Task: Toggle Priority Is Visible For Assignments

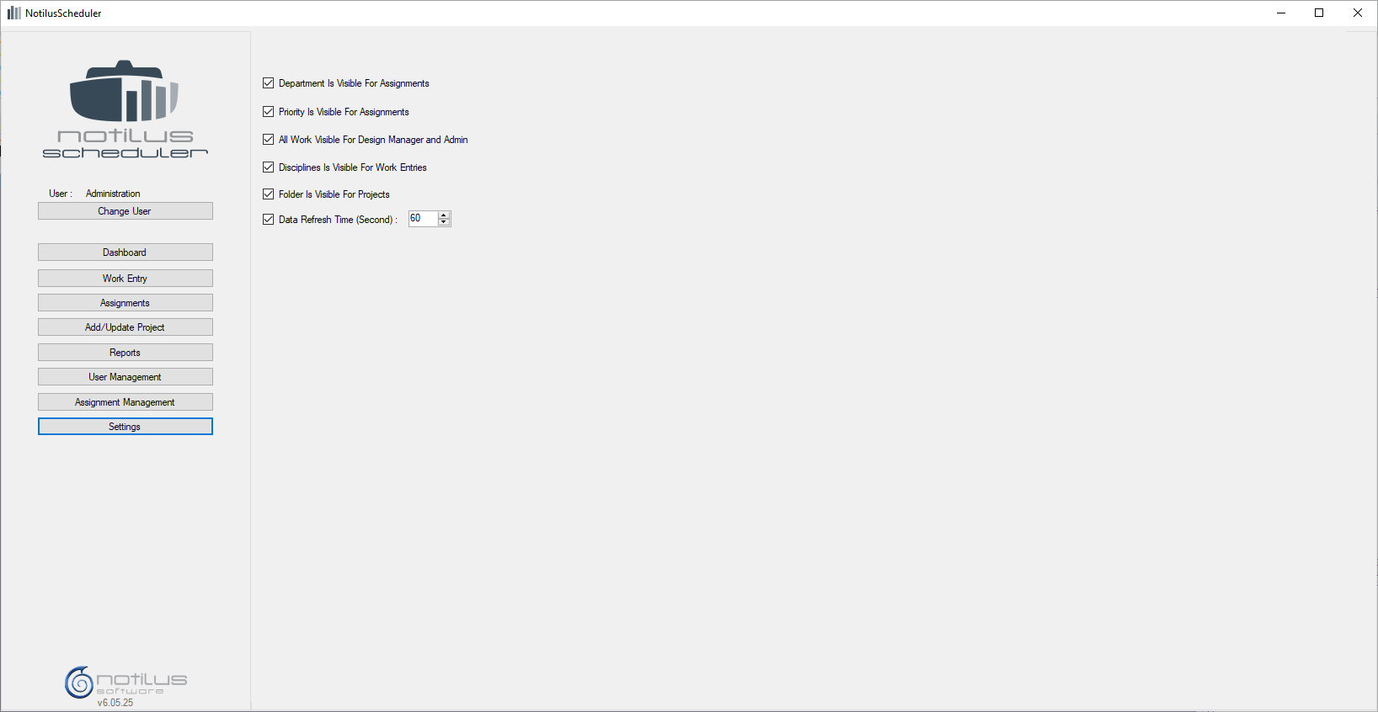Action: pos(269,112)
